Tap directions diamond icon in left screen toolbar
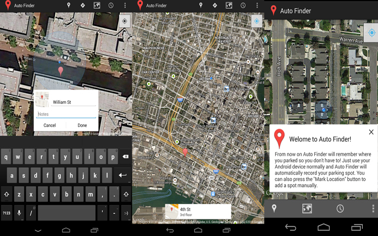Image resolution: width=378 pixels, height=236 pixels. click(83, 5)
